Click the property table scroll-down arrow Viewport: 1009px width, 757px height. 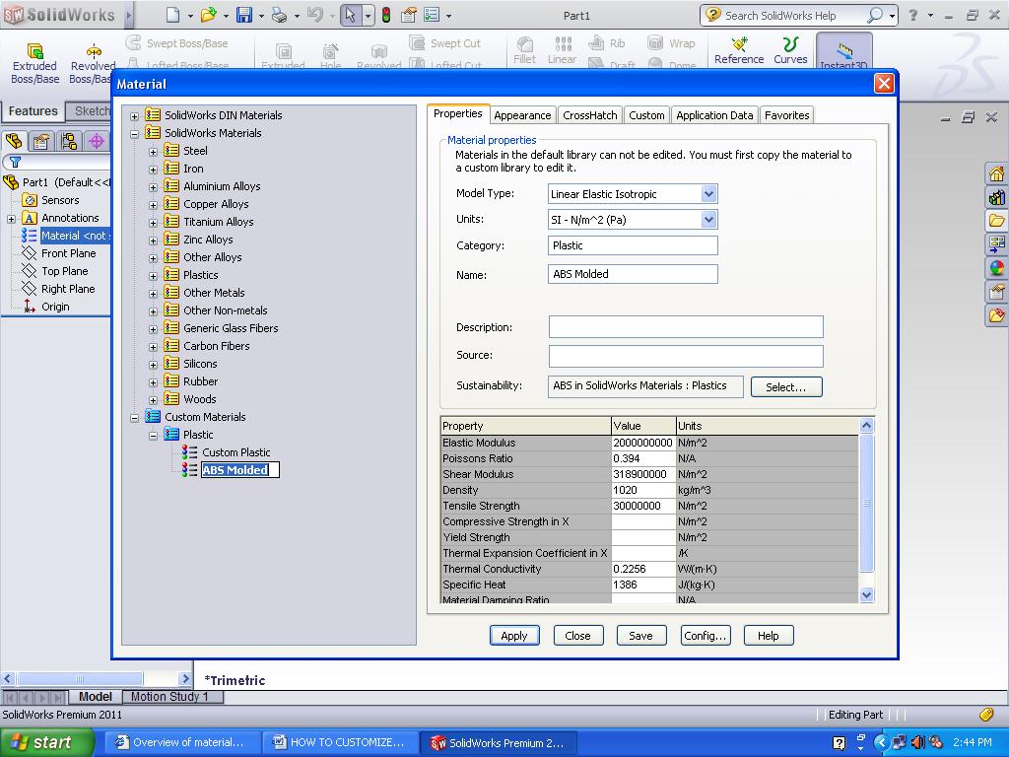866,594
